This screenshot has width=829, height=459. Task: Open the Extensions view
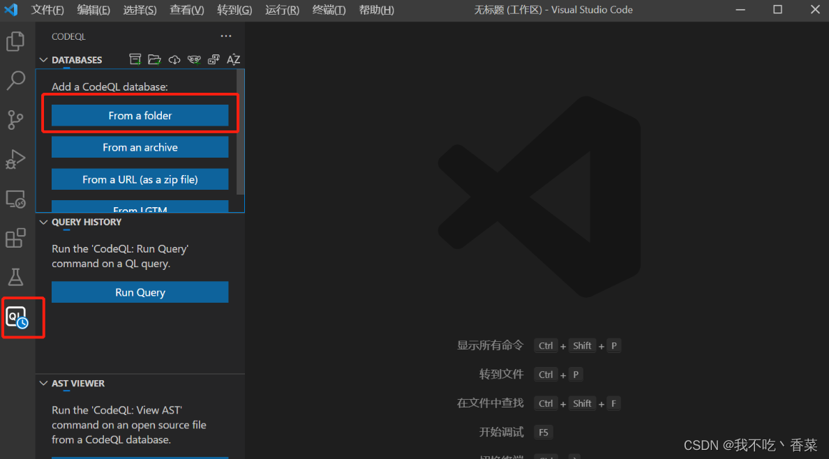click(x=15, y=238)
